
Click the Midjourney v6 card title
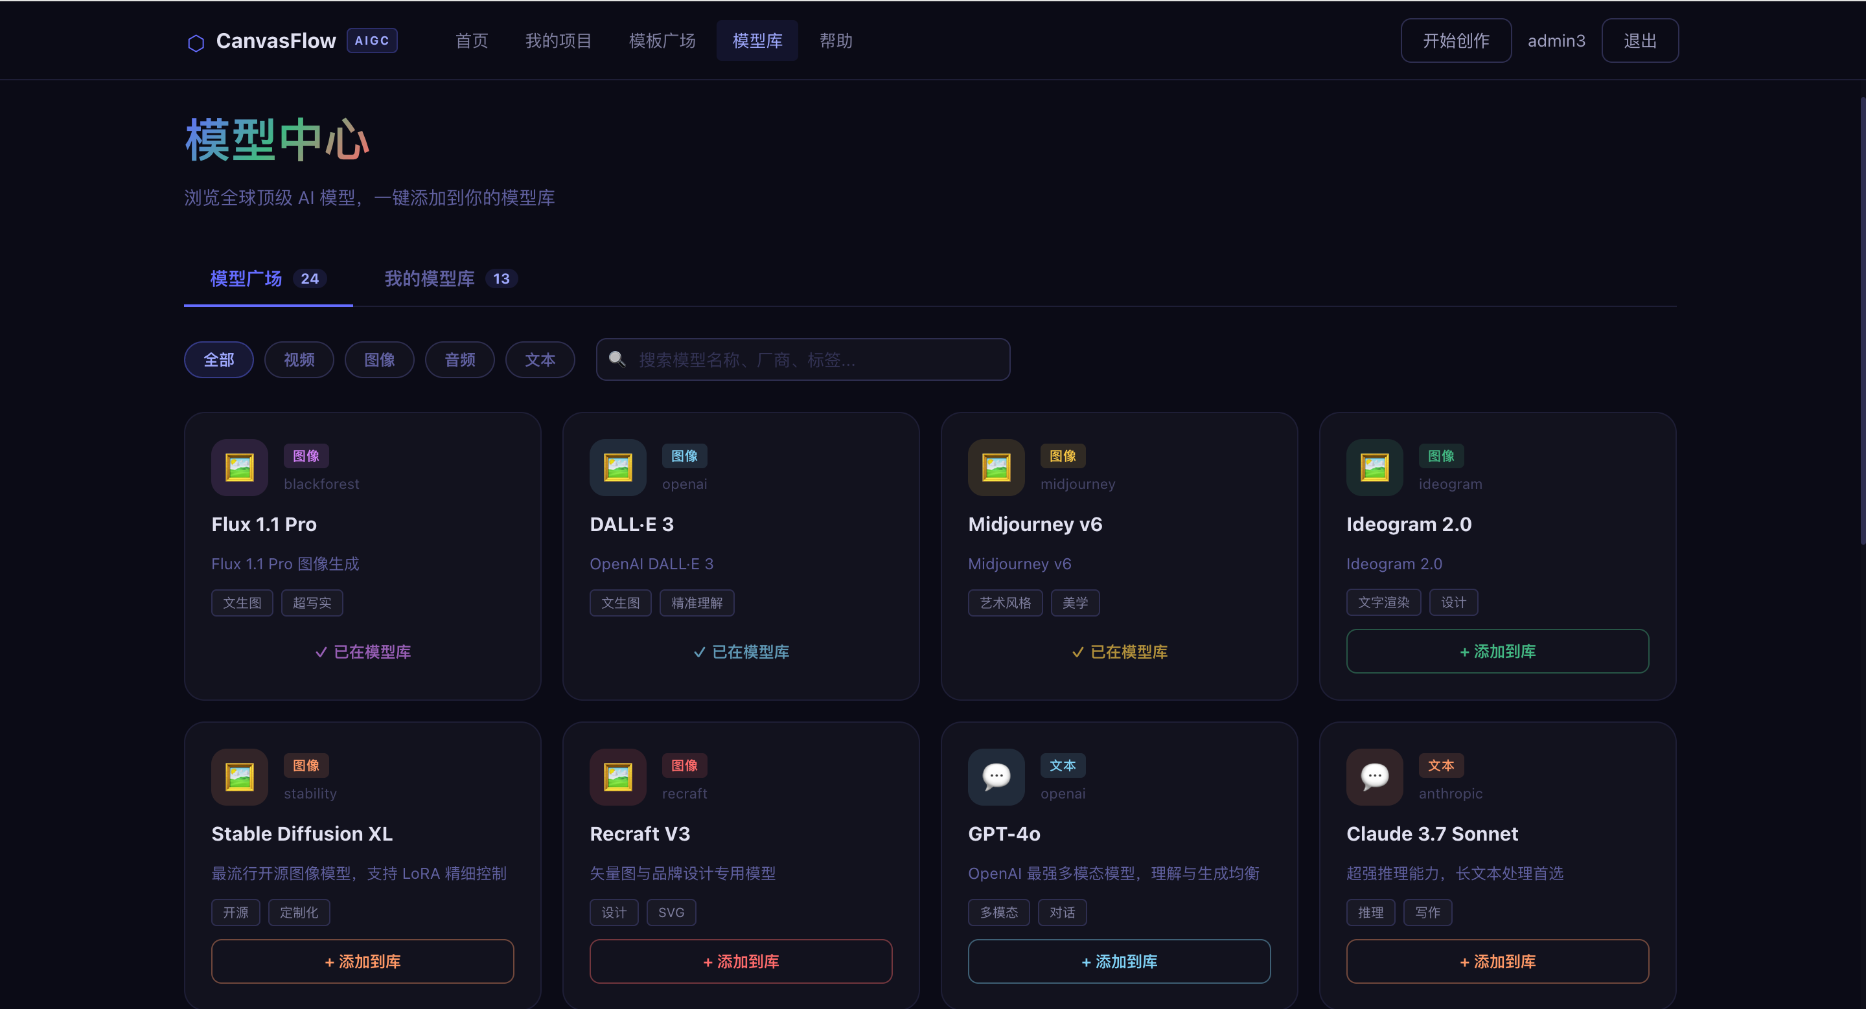pos(1035,524)
